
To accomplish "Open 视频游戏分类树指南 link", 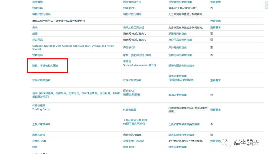I will click(x=181, y=80).
